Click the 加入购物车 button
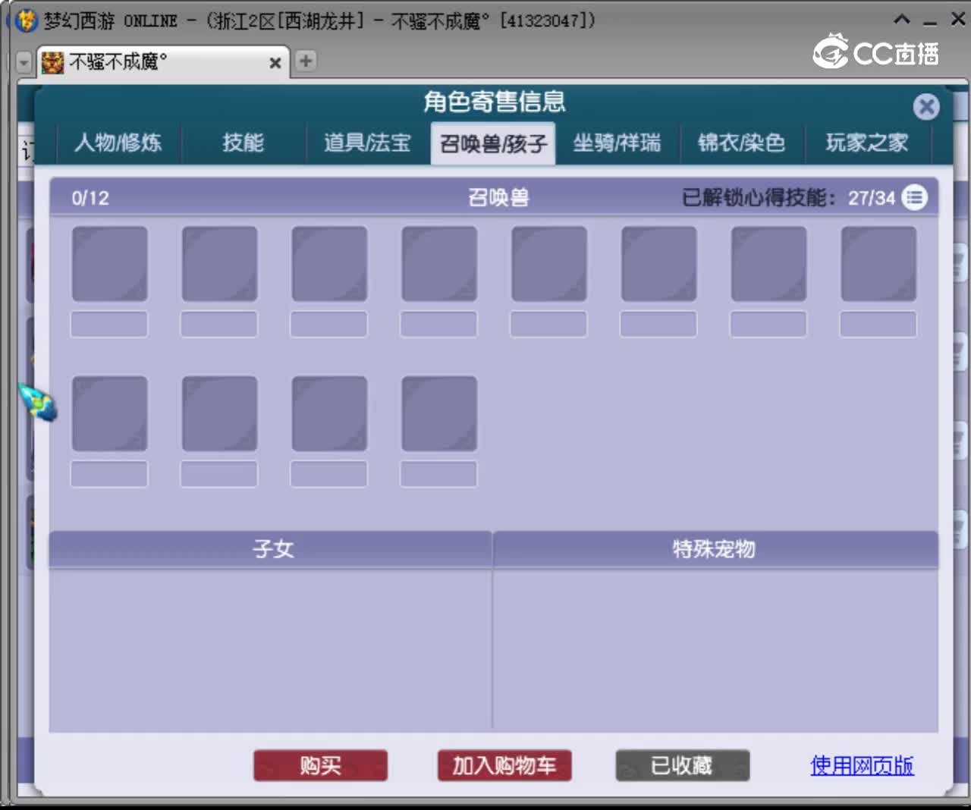Image resolution: width=971 pixels, height=810 pixels. pos(504,765)
